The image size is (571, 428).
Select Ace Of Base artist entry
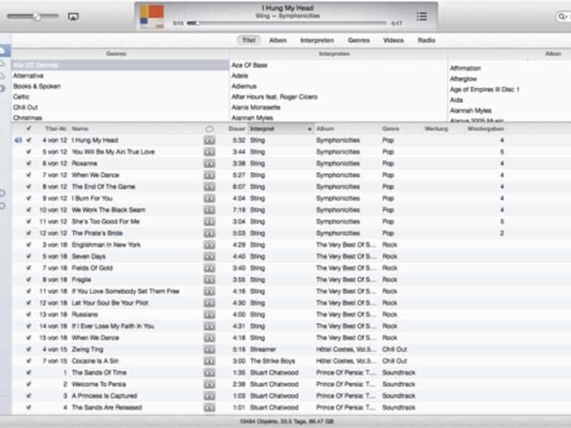[x=339, y=65]
